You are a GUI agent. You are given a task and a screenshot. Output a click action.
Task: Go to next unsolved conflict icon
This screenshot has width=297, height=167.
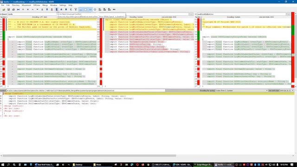pyautogui.click(x=57, y=9)
